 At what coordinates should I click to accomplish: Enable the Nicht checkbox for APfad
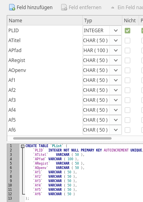click(x=128, y=50)
